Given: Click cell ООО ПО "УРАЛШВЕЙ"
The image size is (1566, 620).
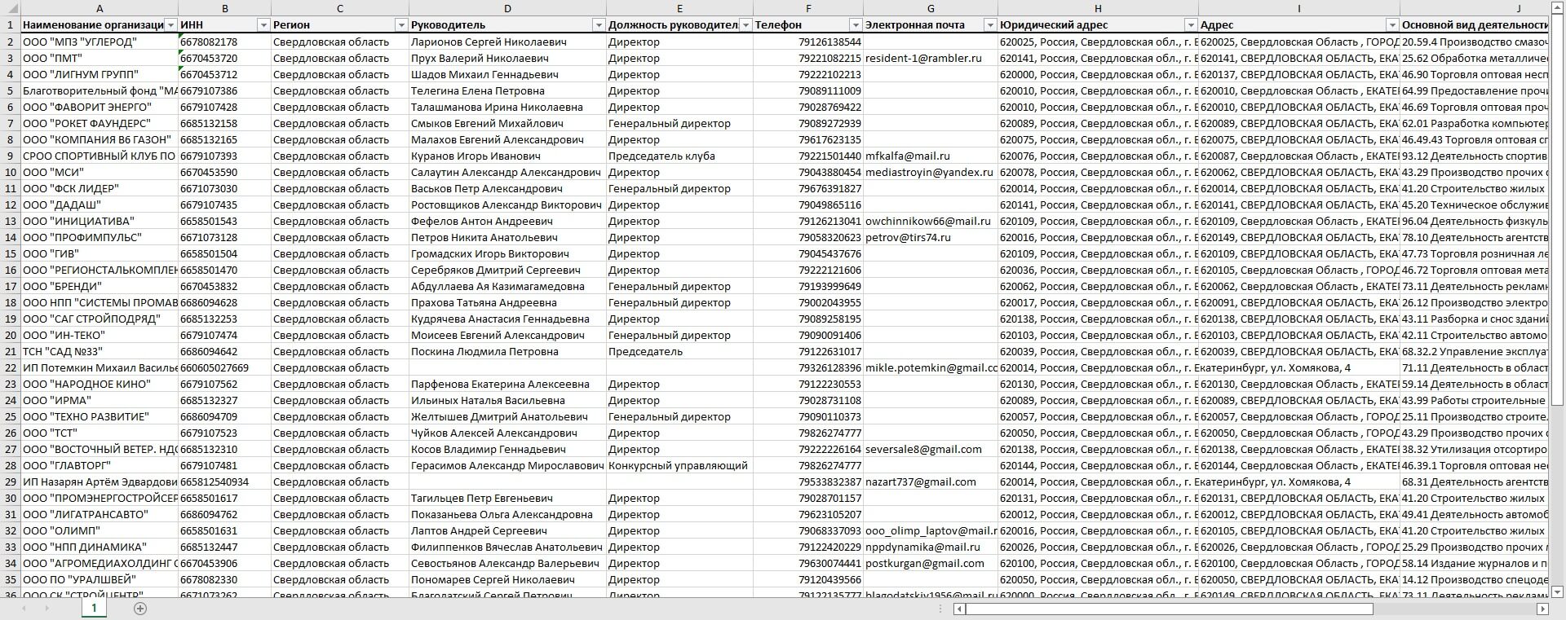Looking at the screenshot, I should [x=99, y=579].
